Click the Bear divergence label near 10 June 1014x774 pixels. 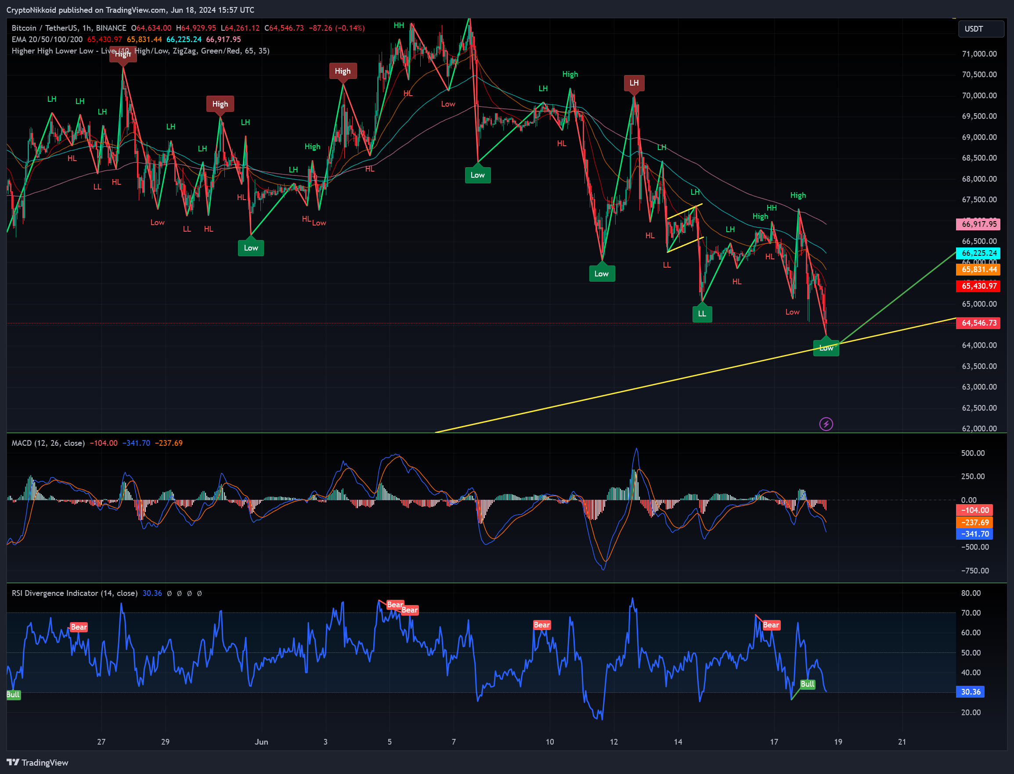[x=542, y=625]
